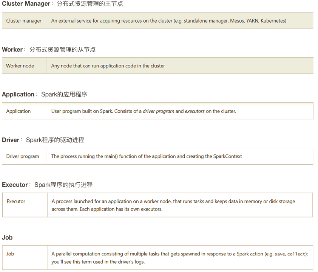Click the 'Job' bold heading
This screenshot has height=272, width=318.
[x=7, y=237]
